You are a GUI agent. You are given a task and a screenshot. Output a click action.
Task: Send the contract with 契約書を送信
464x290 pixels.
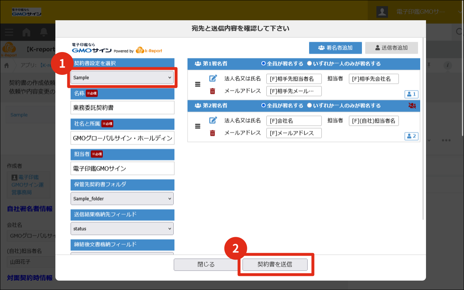coord(275,264)
